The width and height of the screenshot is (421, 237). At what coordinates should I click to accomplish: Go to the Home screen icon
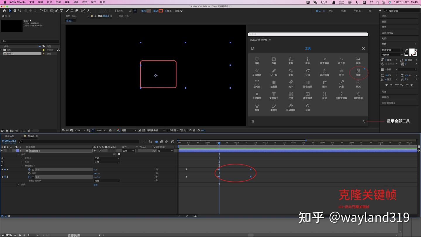coord(4,11)
